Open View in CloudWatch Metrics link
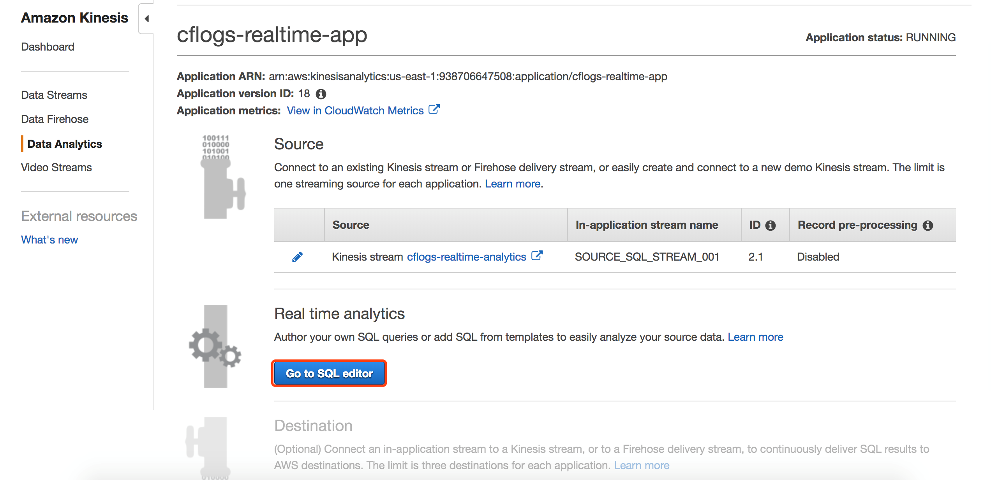991x480 pixels. (x=355, y=110)
